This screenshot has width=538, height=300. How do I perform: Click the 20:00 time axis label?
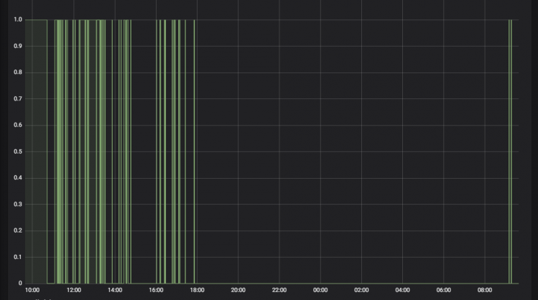(x=238, y=290)
